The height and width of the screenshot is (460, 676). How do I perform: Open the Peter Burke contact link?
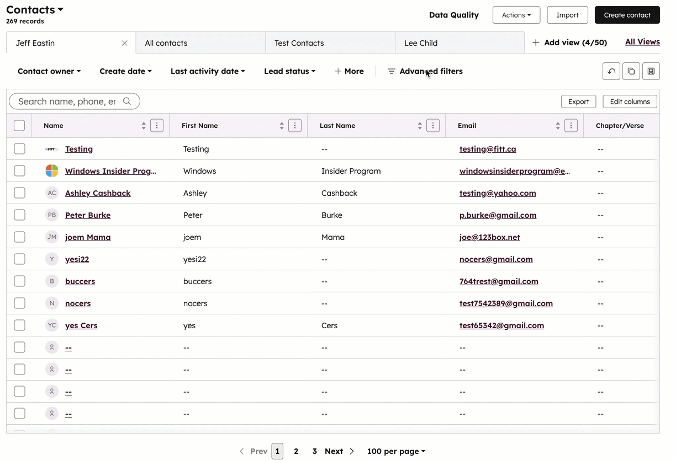[88, 215]
